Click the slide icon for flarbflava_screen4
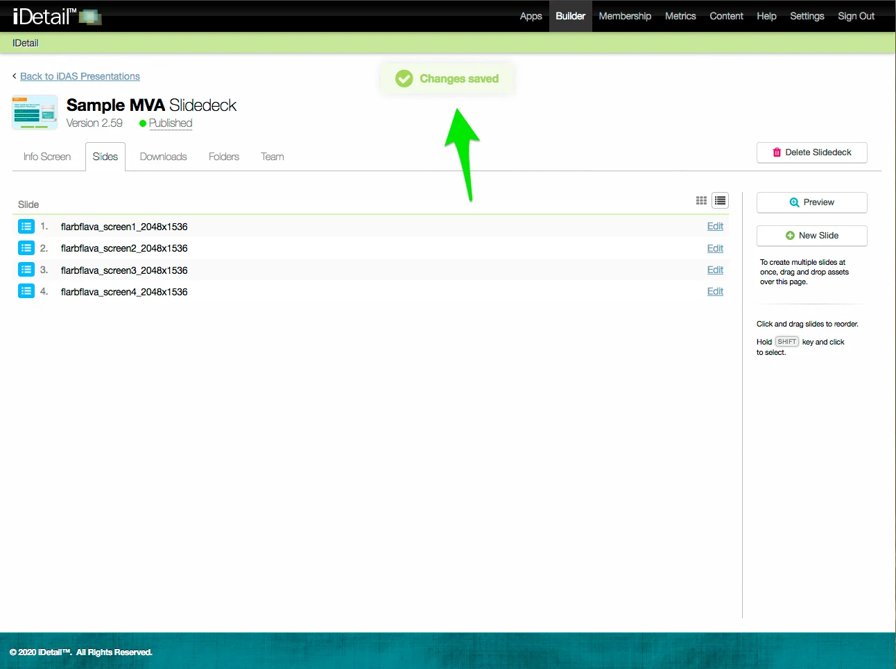Image resolution: width=896 pixels, height=669 pixels. (x=26, y=291)
